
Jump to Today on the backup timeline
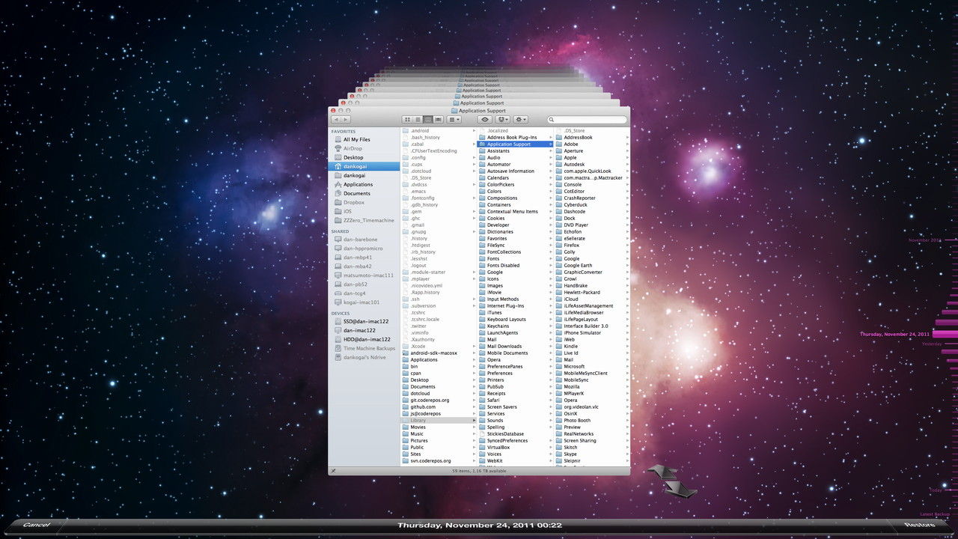point(936,490)
